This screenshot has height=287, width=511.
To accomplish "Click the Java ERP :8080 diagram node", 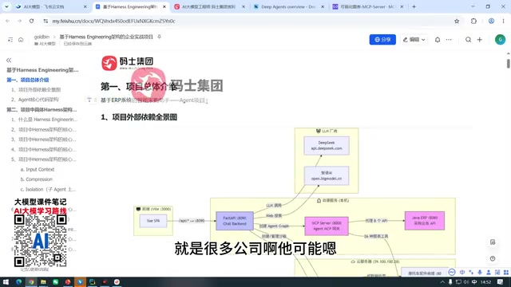I will [425, 221].
